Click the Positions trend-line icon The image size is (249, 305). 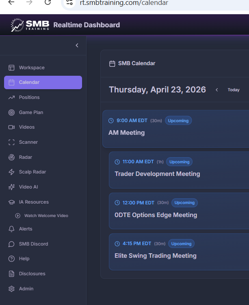click(11, 97)
